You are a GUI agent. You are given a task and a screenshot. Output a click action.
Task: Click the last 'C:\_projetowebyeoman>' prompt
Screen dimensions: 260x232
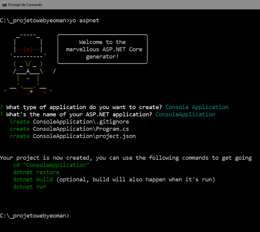pyautogui.click(x=34, y=216)
